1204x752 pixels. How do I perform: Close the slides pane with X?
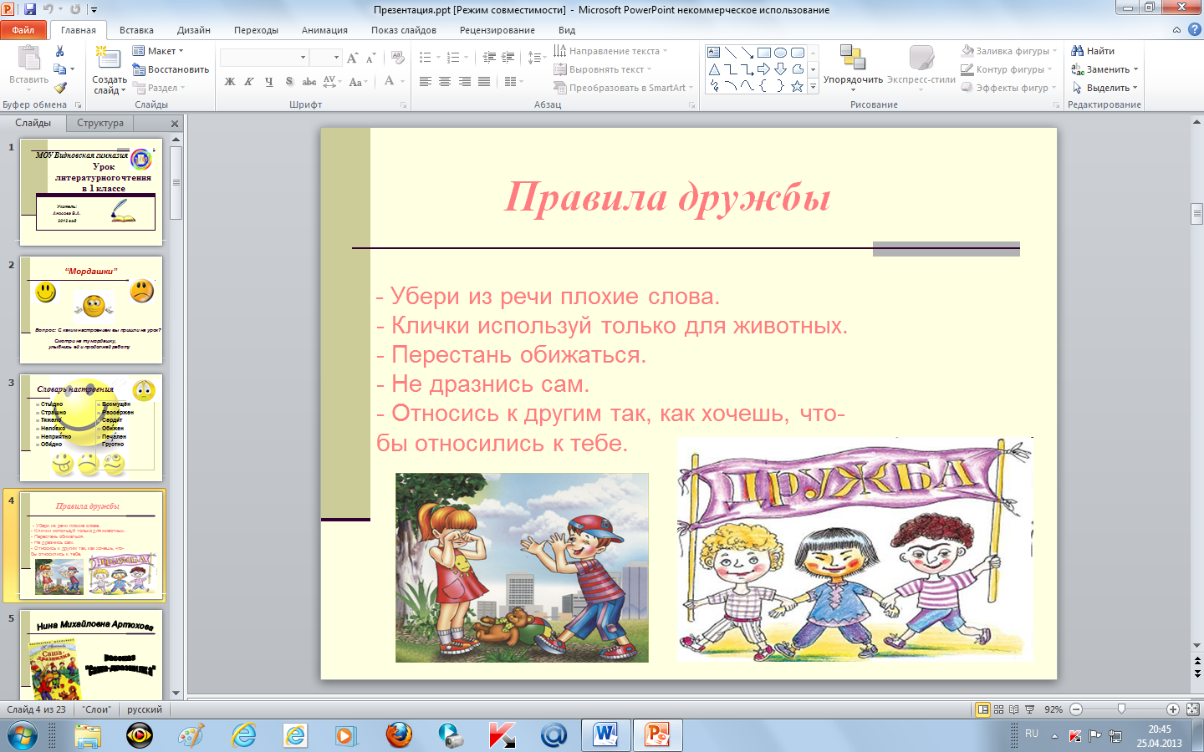(175, 124)
